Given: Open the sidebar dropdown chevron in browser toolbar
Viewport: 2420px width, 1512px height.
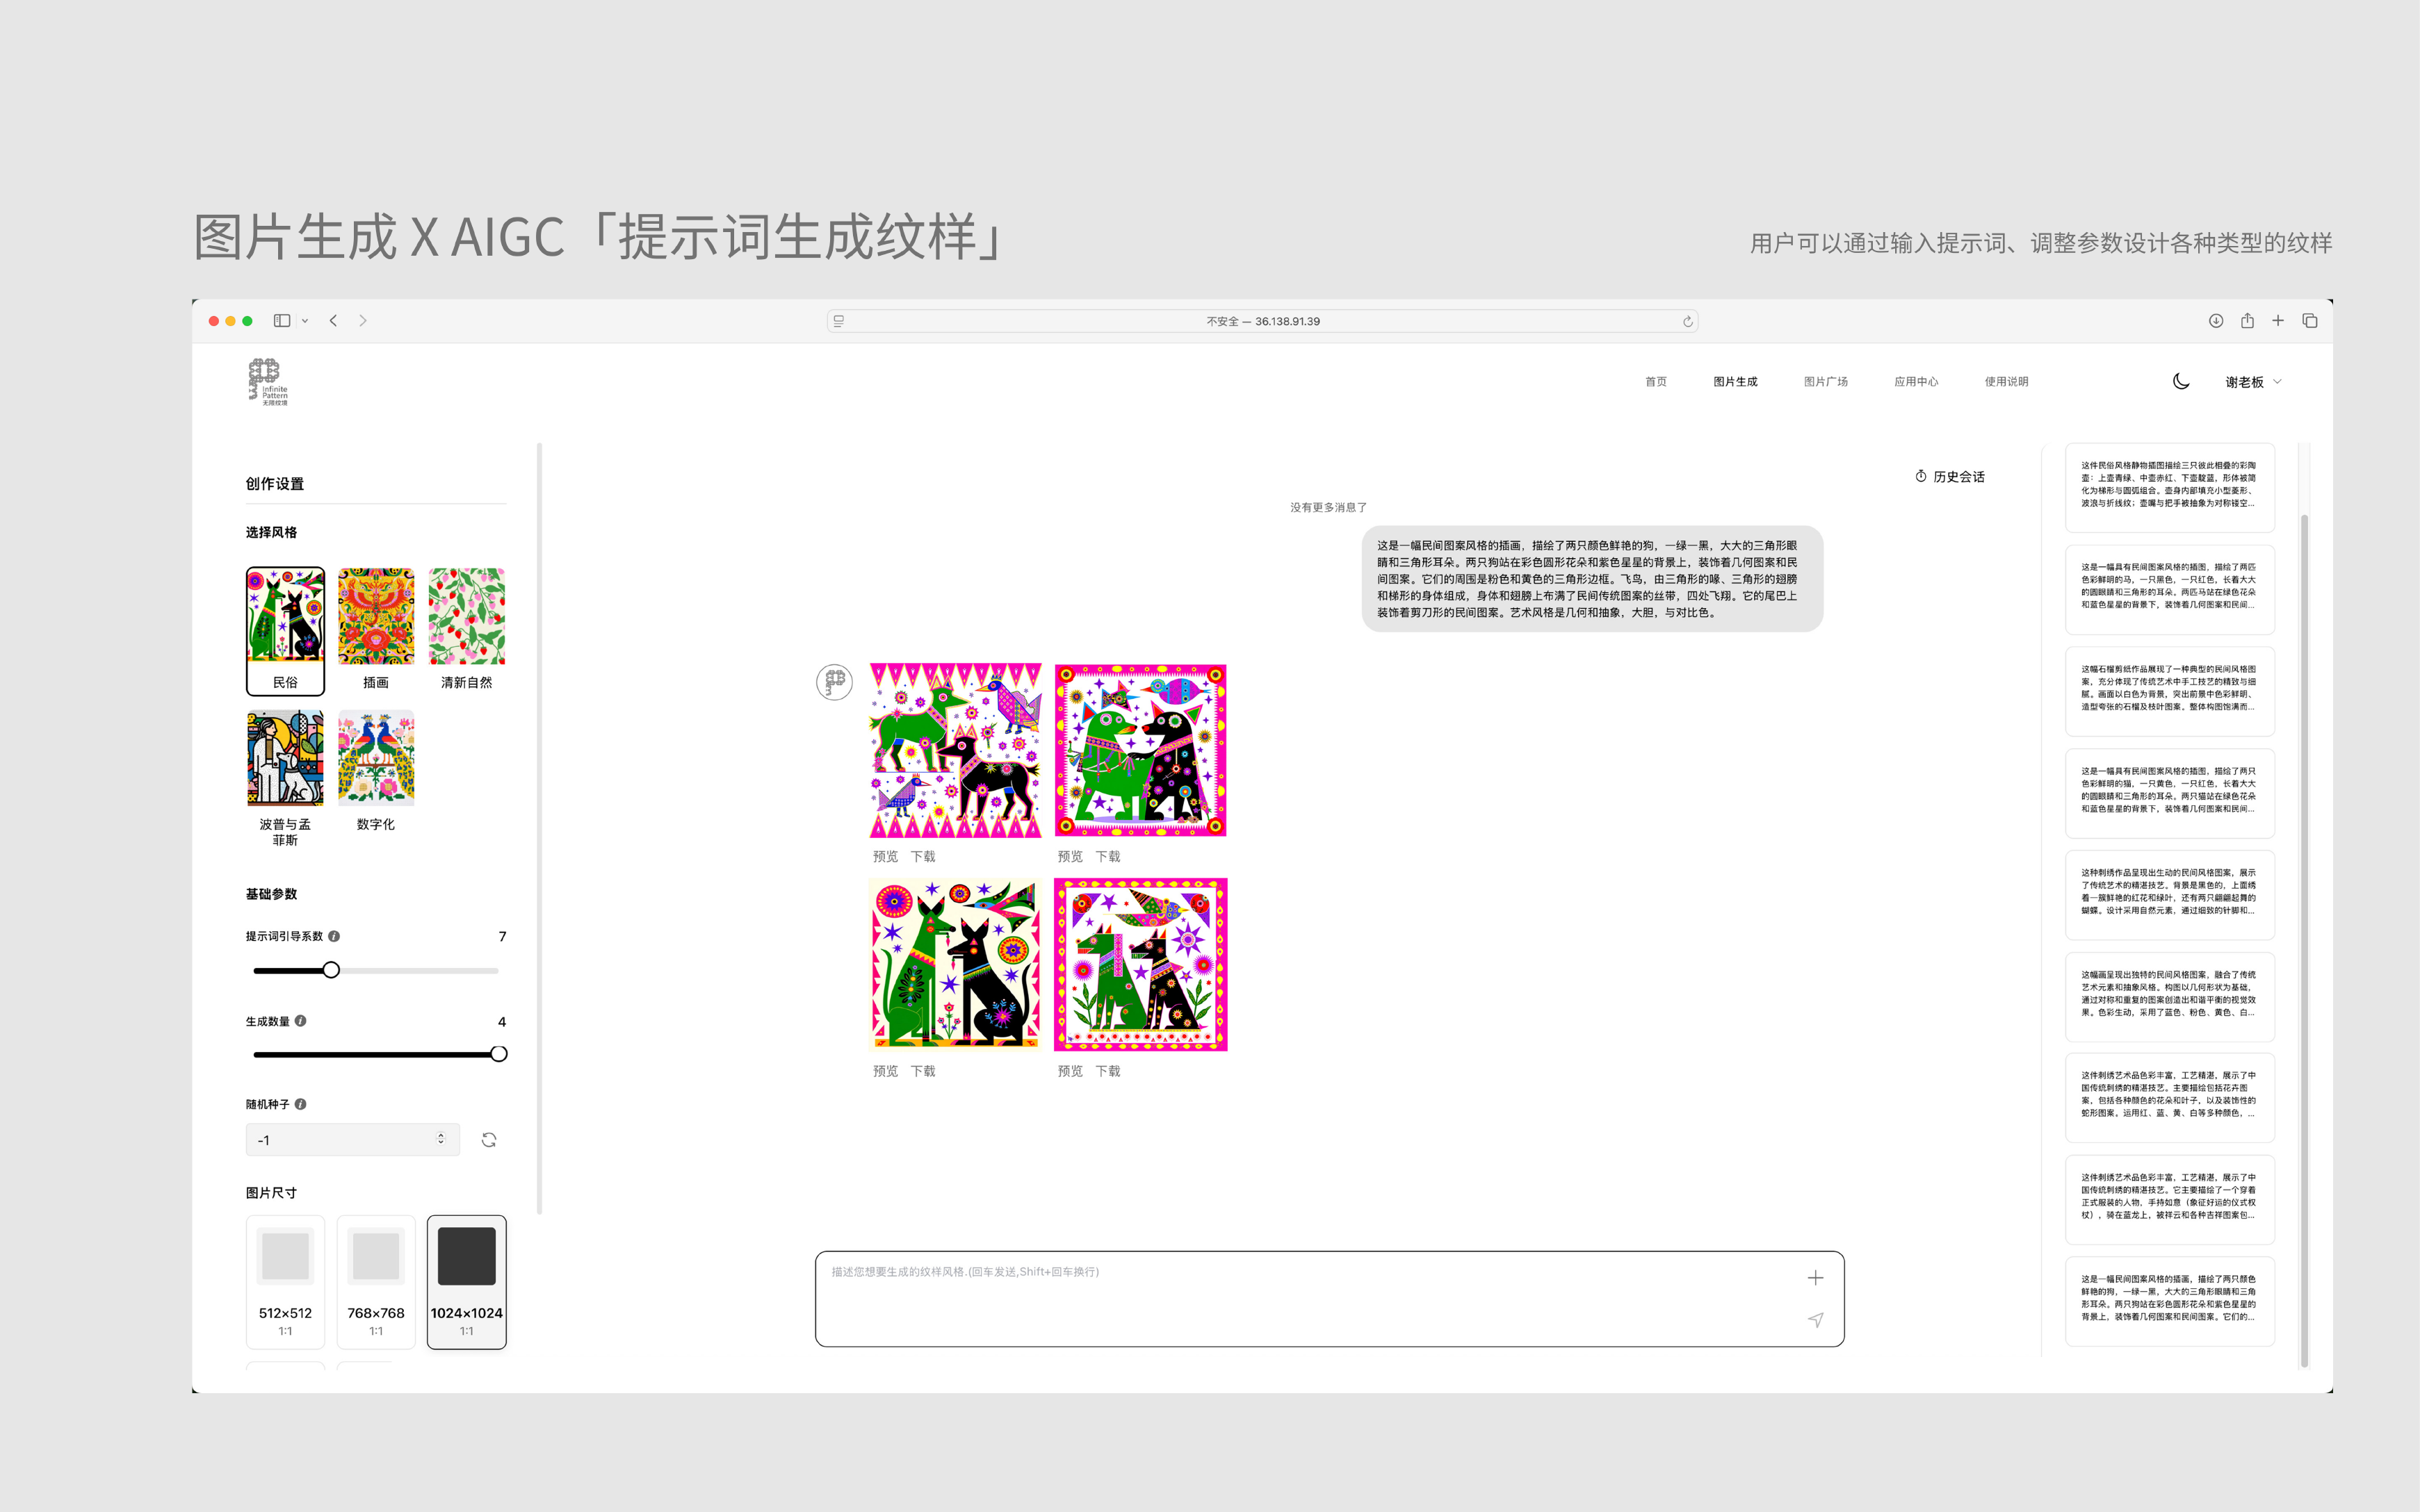Looking at the screenshot, I should [305, 321].
